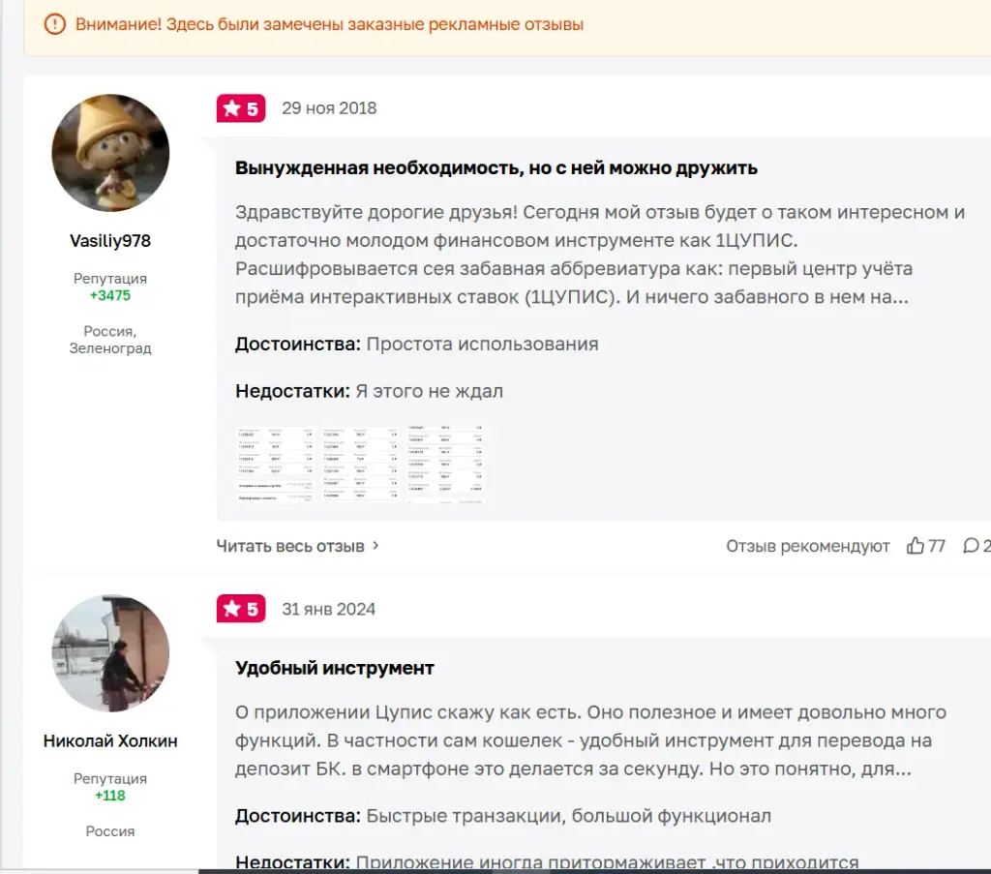Screen dimensions: 991x874
Task: Open Vasiliy978 profile name link
Action: [110, 241]
